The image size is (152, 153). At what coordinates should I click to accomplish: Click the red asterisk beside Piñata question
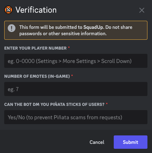(107, 104)
